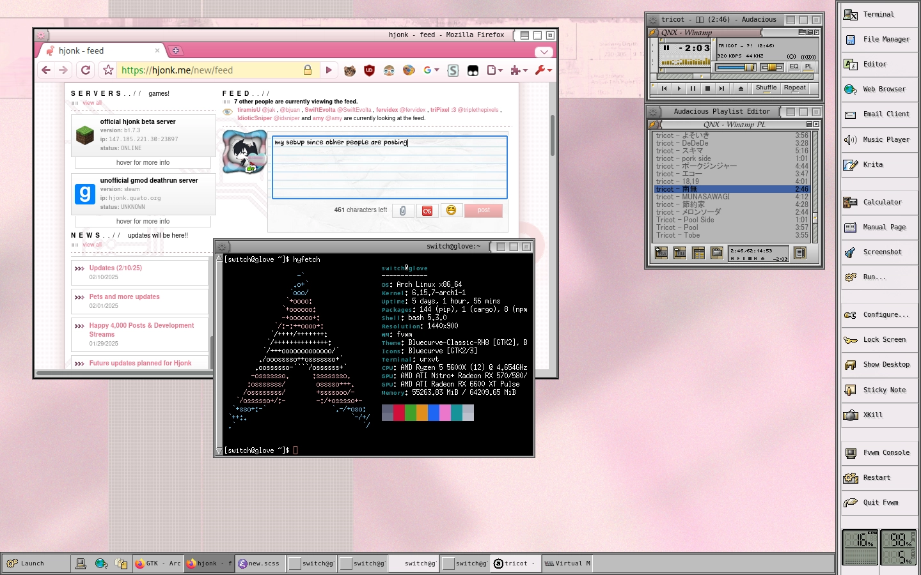Click the red CS content spoiler icon

coord(427,210)
